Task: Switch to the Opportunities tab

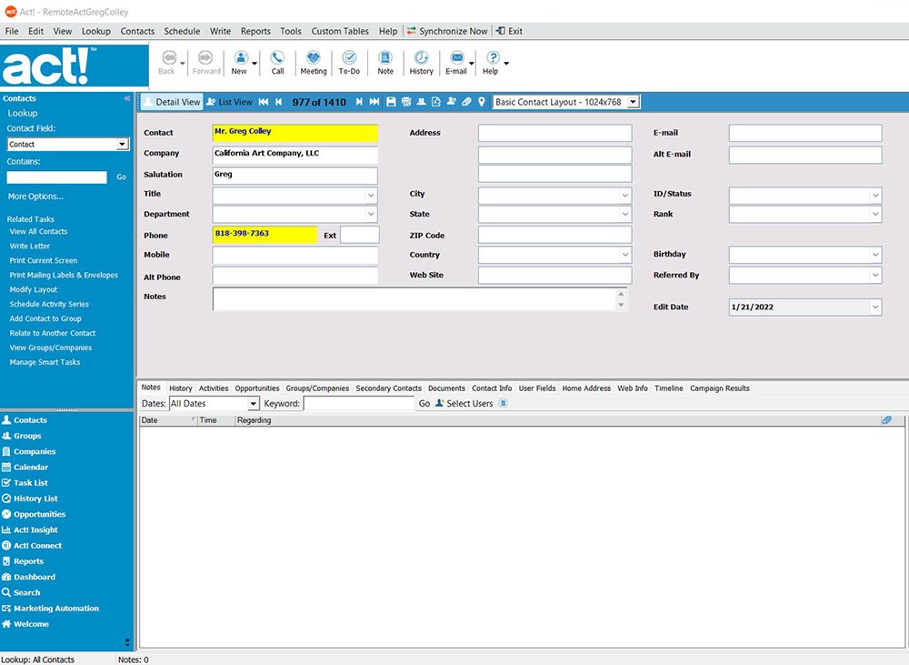Action: click(x=257, y=388)
